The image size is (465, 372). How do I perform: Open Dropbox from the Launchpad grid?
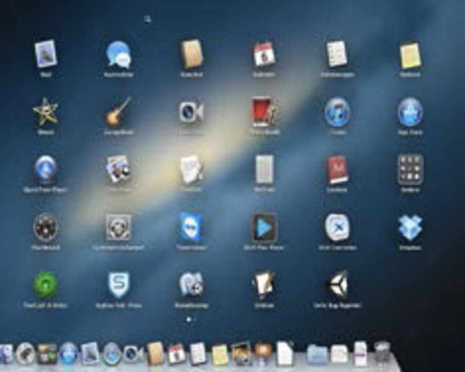pyautogui.click(x=410, y=228)
